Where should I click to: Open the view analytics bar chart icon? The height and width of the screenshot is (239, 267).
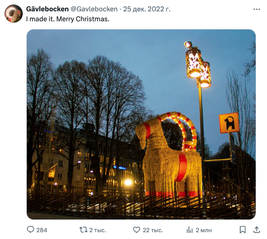click(x=189, y=230)
